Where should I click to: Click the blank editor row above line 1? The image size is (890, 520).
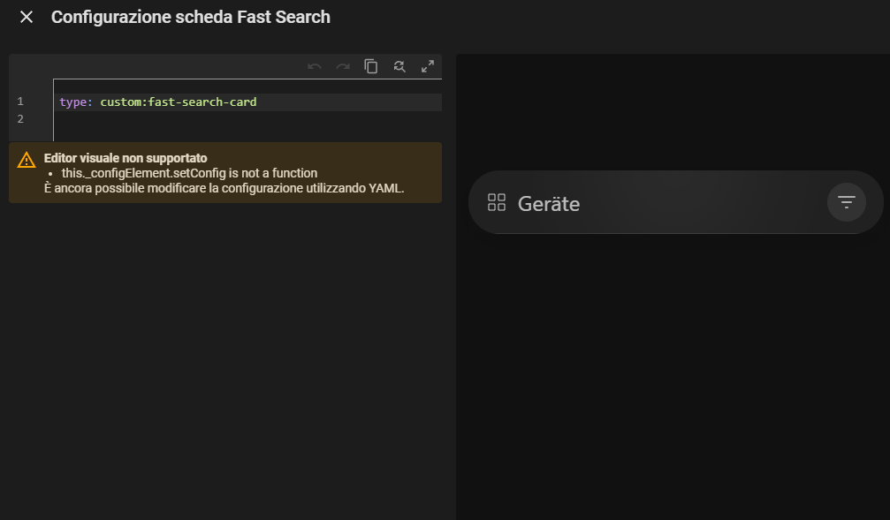[x=247, y=87]
